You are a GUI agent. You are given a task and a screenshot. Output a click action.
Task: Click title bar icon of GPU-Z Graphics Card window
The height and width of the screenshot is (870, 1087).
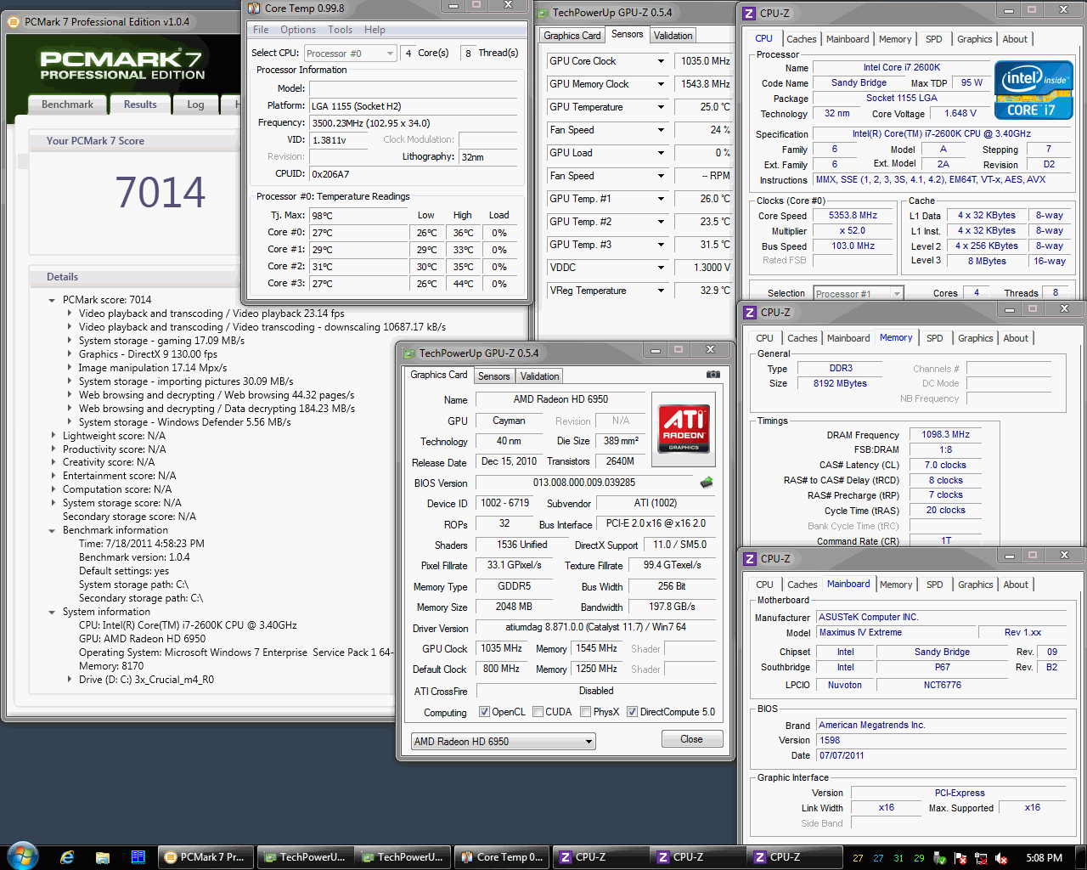pos(409,353)
